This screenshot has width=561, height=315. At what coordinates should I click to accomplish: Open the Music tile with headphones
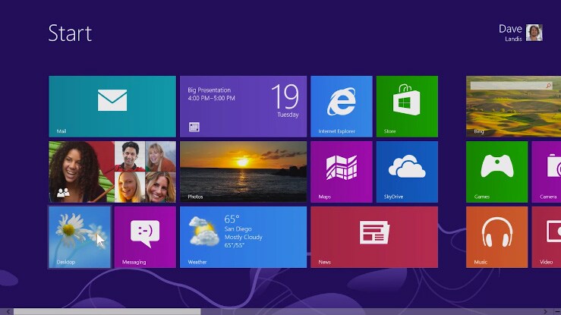(497, 237)
